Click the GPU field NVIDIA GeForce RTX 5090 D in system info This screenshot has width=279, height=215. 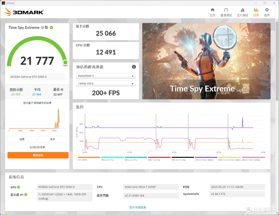click(x=65, y=187)
